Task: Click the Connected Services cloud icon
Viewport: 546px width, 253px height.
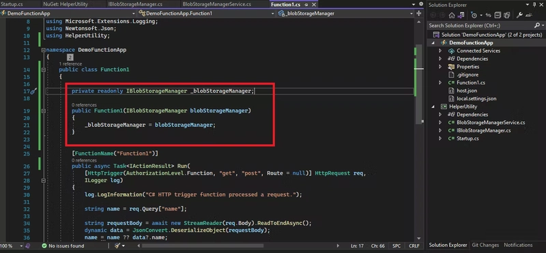Action: [452, 51]
